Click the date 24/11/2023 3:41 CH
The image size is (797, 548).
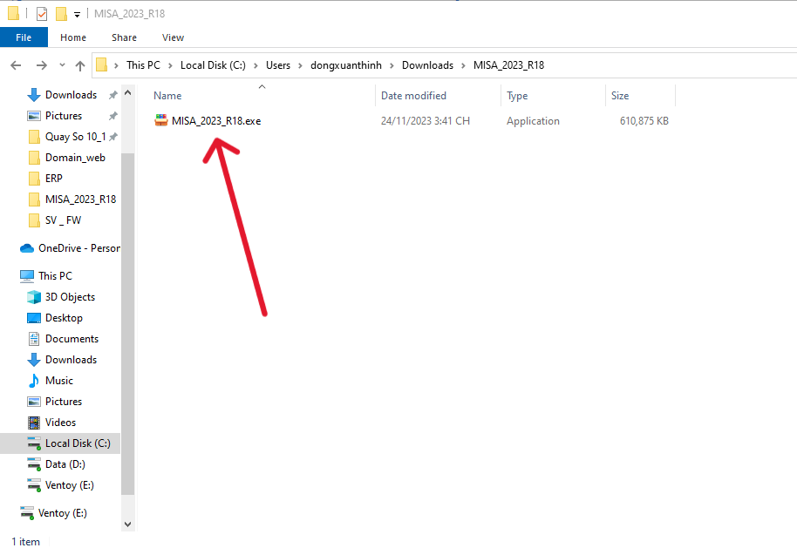(x=426, y=121)
